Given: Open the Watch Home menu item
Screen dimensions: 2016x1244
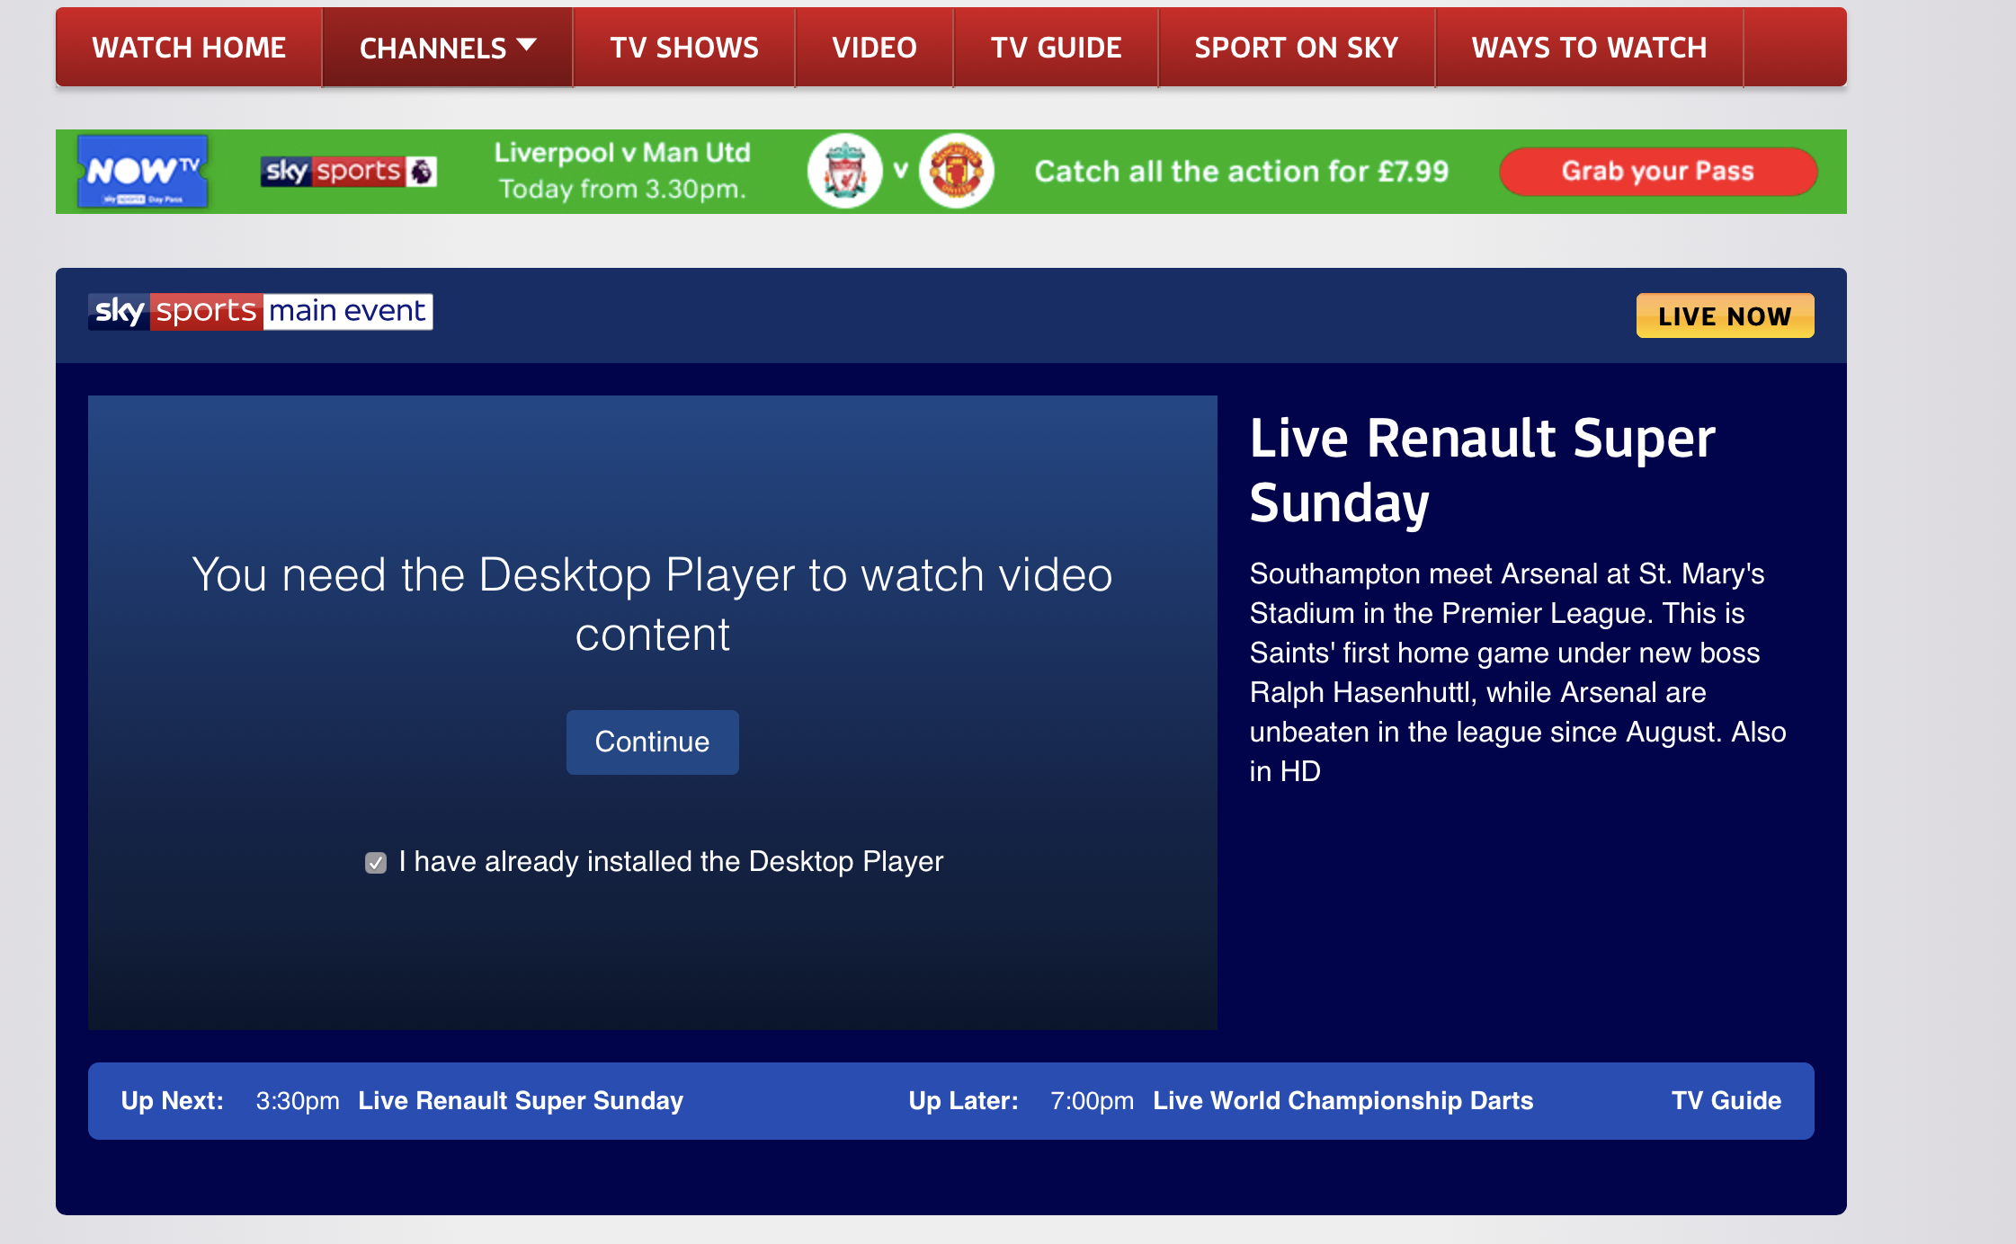Looking at the screenshot, I should click(x=189, y=48).
